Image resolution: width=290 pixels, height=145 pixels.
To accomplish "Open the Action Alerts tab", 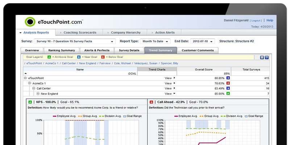I will [164, 33].
